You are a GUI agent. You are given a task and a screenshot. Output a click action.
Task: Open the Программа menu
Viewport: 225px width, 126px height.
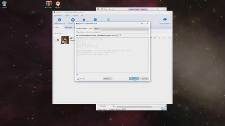(58, 16)
